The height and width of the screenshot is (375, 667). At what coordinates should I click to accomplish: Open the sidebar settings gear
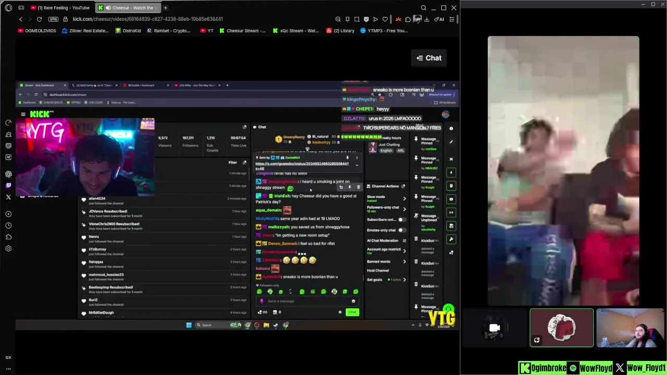tap(8, 248)
